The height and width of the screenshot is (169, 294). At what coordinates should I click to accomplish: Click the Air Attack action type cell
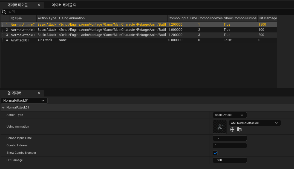point(45,40)
